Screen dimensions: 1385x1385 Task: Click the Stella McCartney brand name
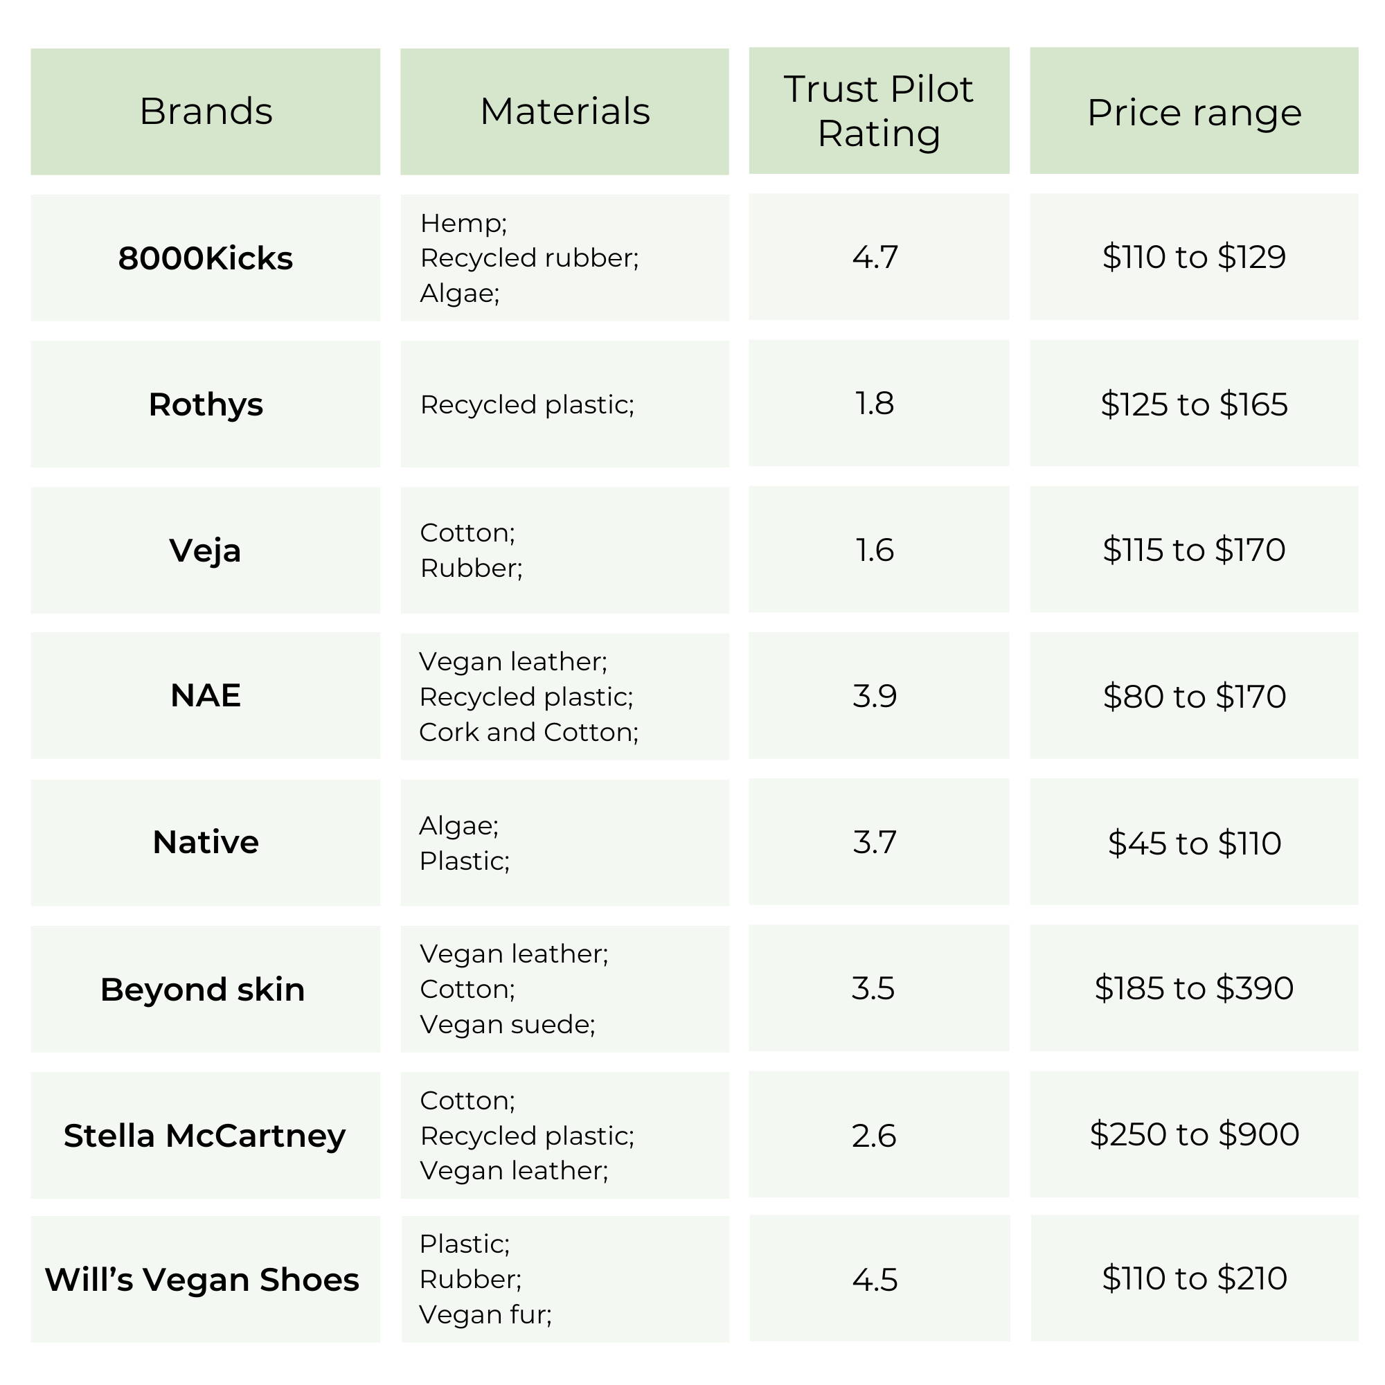(205, 1136)
